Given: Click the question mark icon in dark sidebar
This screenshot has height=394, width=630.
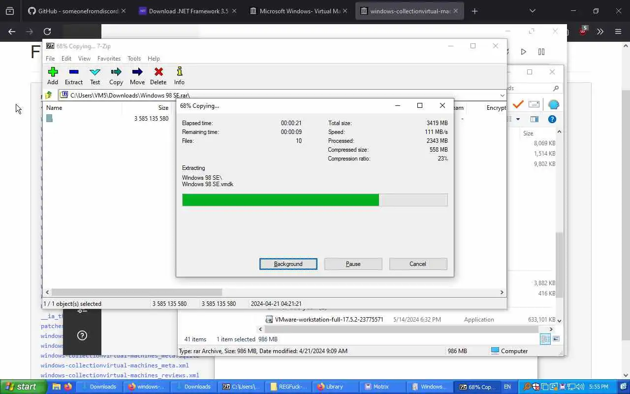Looking at the screenshot, I should (x=82, y=335).
